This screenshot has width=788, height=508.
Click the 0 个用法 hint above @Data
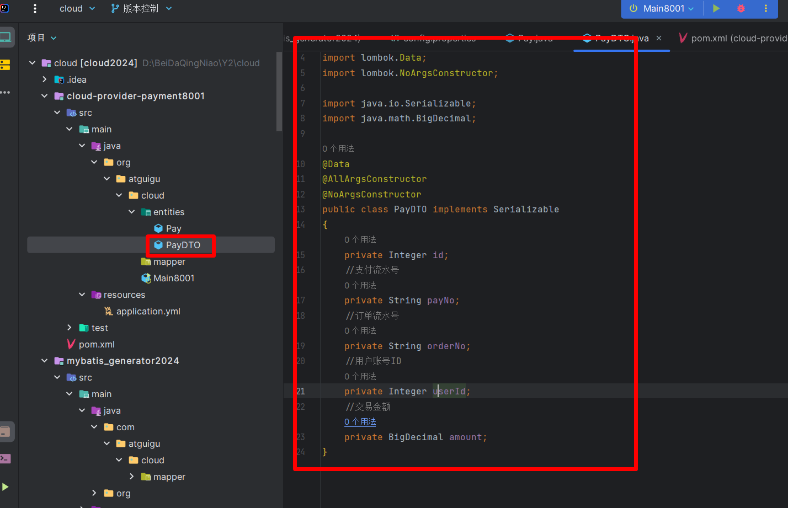tap(338, 149)
